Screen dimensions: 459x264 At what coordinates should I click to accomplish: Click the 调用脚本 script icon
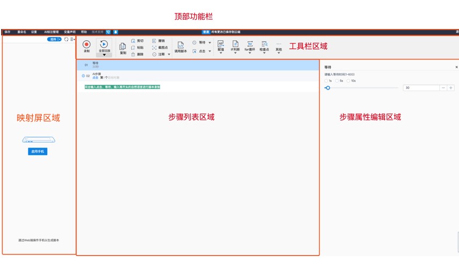(x=180, y=45)
